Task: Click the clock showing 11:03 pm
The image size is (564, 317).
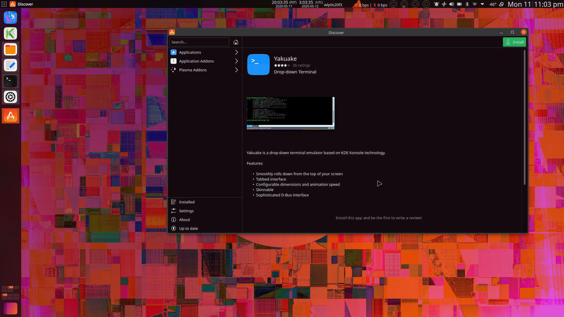Action: coord(535,4)
